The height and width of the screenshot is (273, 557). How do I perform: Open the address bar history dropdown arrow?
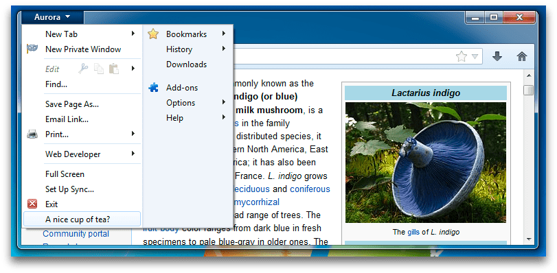475,56
